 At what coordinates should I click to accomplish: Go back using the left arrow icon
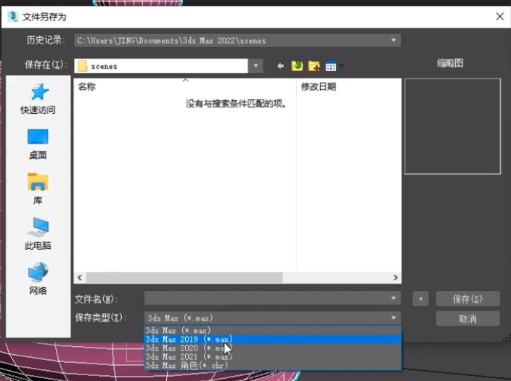[280, 66]
